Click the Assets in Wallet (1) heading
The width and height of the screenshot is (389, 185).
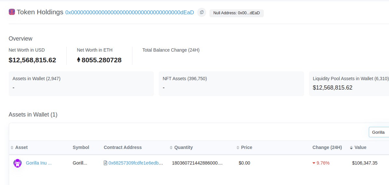click(x=33, y=115)
